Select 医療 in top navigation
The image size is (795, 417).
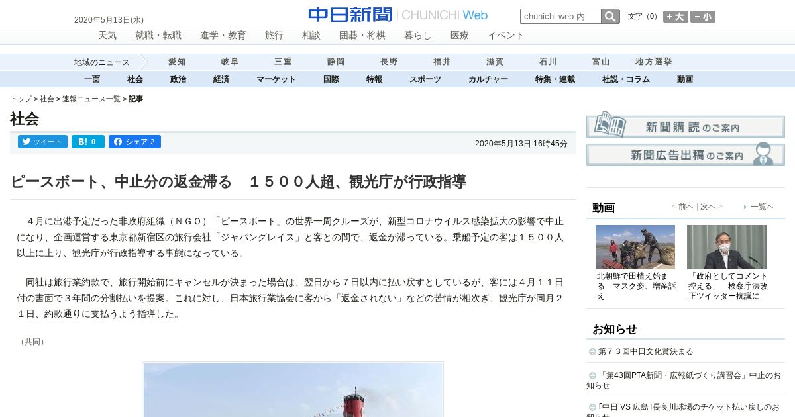pos(460,36)
